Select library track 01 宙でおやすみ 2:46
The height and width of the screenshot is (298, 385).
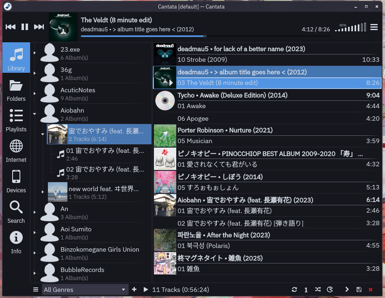tap(101, 154)
